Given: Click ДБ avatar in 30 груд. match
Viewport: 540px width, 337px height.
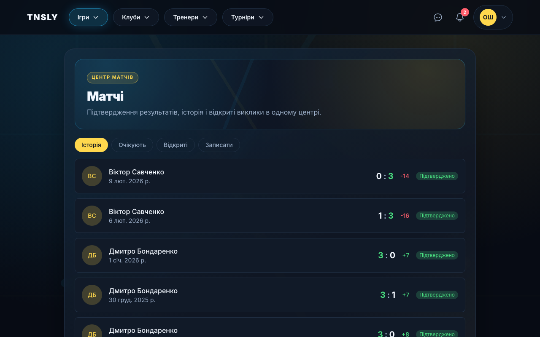Looking at the screenshot, I should (92, 295).
